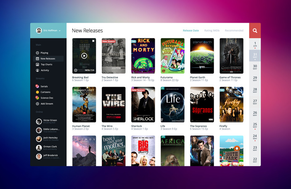The height and width of the screenshot is (189, 291).
Task: Expand the Eric Hoffman account dropdown arrow
Action: [60, 31]
